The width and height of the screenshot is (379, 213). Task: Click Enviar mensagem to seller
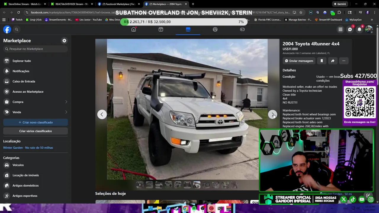(299, 61)
